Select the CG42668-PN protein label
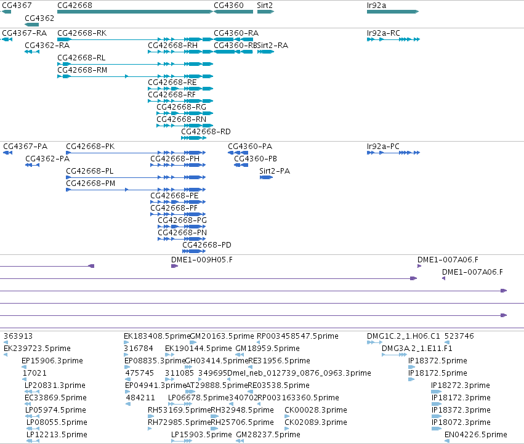The width and height of the screenshot is (524, 444). point(182,233)
